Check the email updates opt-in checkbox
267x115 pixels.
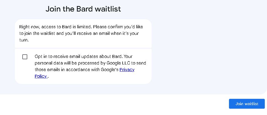tap(25, 57)
